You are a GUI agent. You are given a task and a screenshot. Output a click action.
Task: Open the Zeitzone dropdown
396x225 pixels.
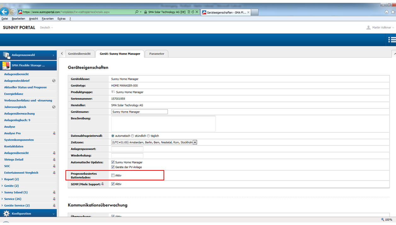click(154, 142)
